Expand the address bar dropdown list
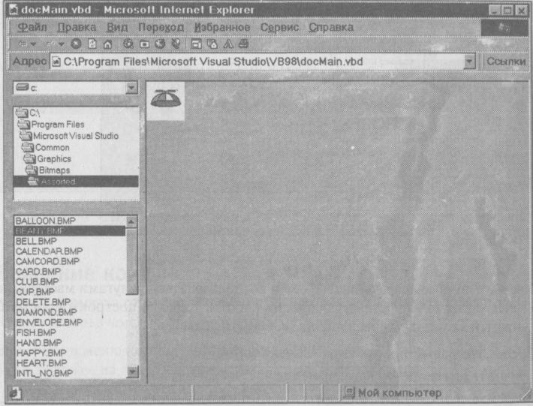This screenshot has width=533, height=406. coord(469,62)
